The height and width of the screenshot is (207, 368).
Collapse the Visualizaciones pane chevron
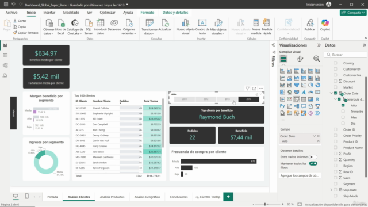[319, 45]
